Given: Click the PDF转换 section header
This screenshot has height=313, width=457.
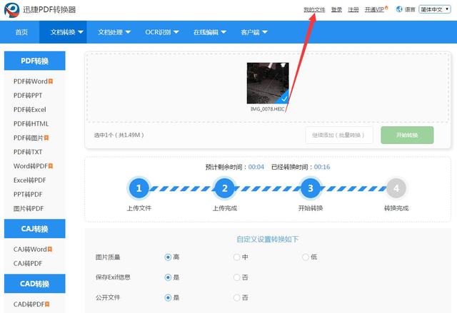Looking at the screenshot, I should [35, 61].
